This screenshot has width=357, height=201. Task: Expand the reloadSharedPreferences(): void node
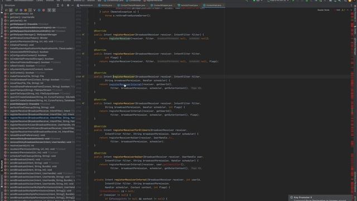pos(8,135)
